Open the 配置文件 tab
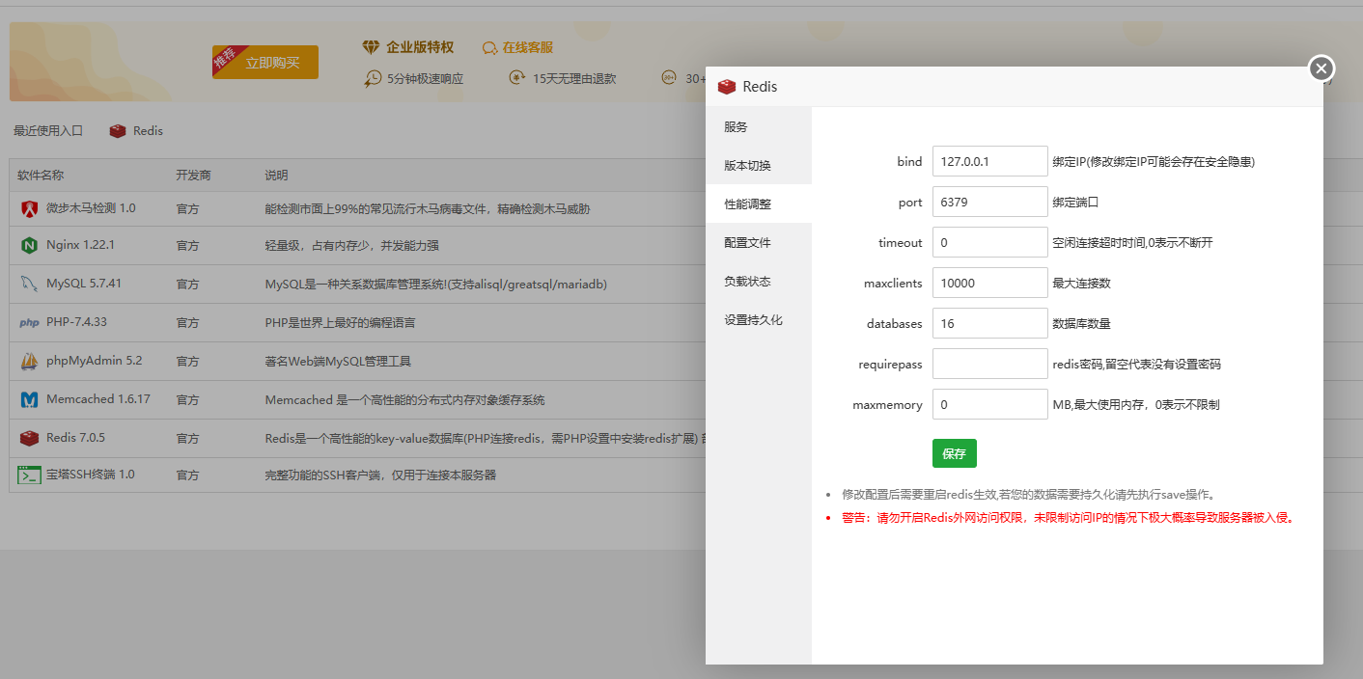The width and height of the screenshot is (1363, 679). [759, 242]
